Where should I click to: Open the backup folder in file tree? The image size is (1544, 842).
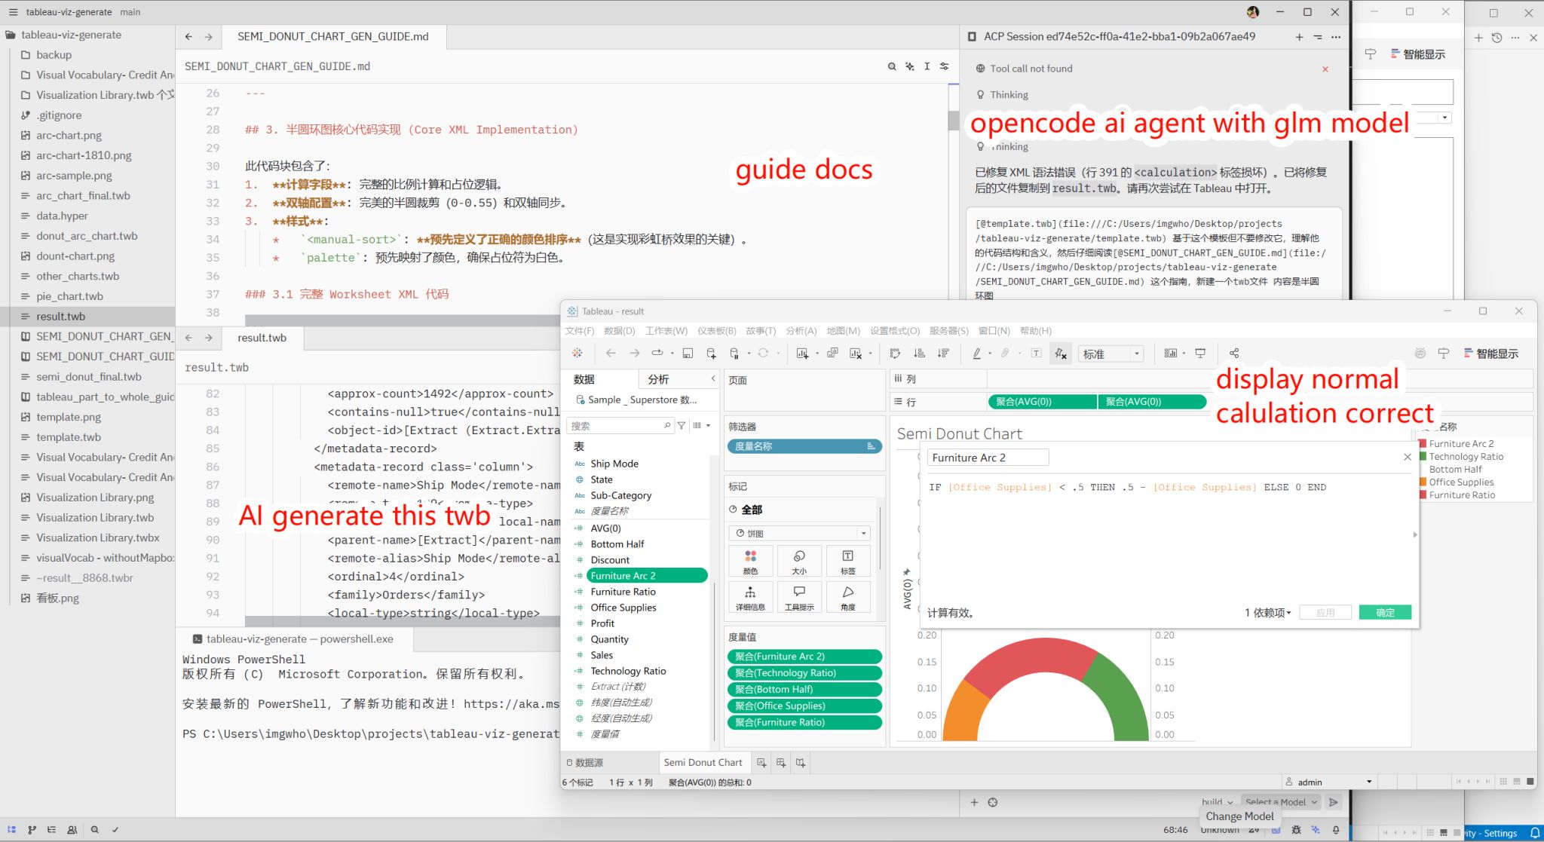54,55
